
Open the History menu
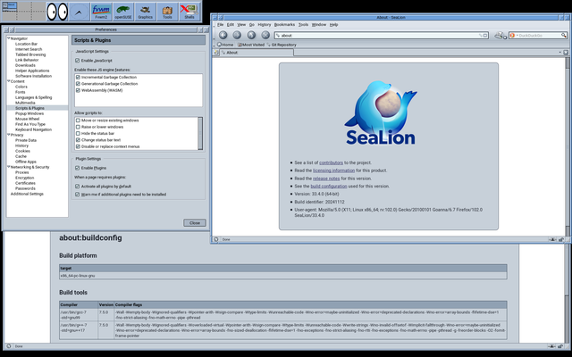(265, 25)
